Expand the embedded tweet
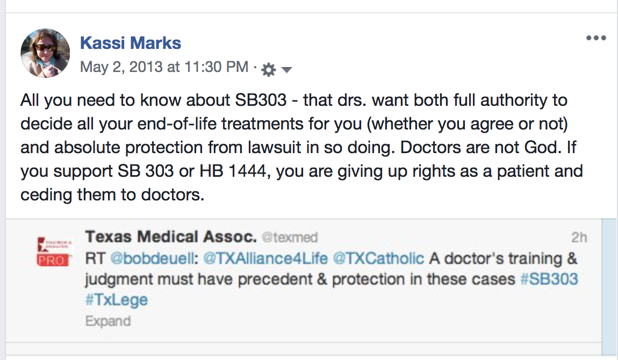Image resolution: width=618 pixels, height=360 pixels. point(107,321)
